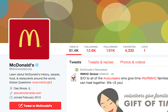Viewport: 168px width, 112px height.
Task: View the Followers 131K list
Action: (x=110, y=49)
